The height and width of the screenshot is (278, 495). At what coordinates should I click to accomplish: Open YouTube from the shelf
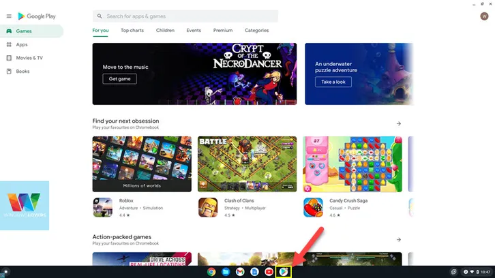[x=269, y=272]
